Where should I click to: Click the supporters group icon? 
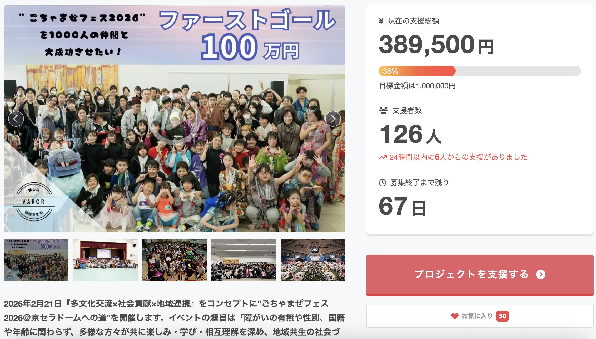pyautogui.click(x=383, y=110)
